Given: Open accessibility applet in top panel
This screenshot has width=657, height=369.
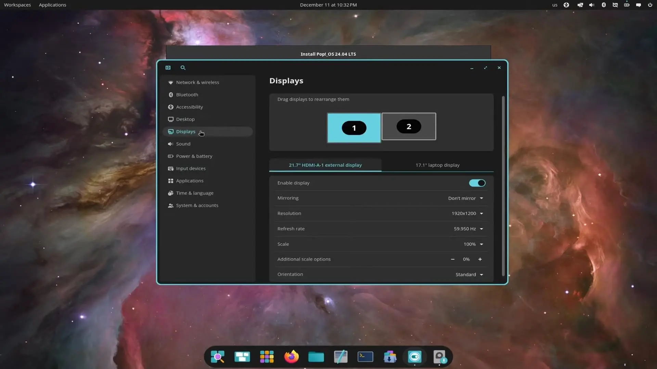Looking at the screenshot, I should [x=566, y=5].
